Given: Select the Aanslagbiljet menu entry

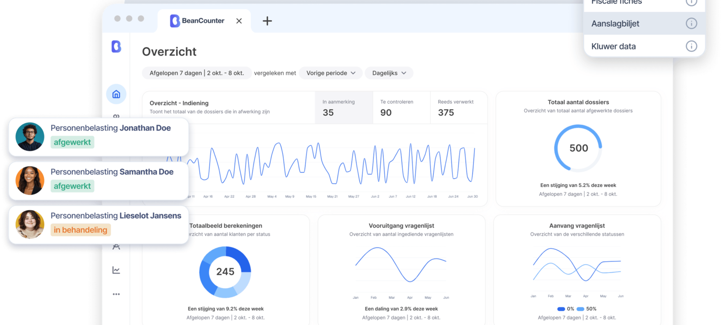Looking at the screenshot, I should 616,23.
